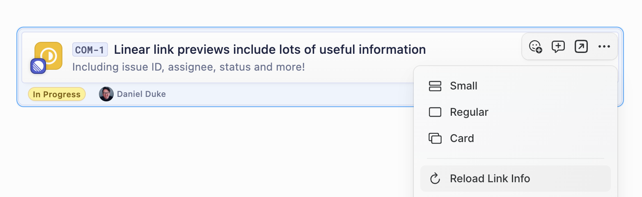Choose Reload Link Info from the menu
The width and height of the screenshot is (642, 197).
tap(516, 179)
